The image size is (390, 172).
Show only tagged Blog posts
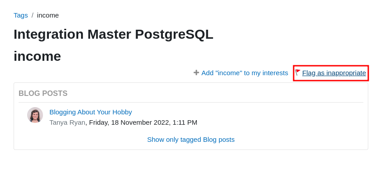pyautogui.click(x=191, y=140)
